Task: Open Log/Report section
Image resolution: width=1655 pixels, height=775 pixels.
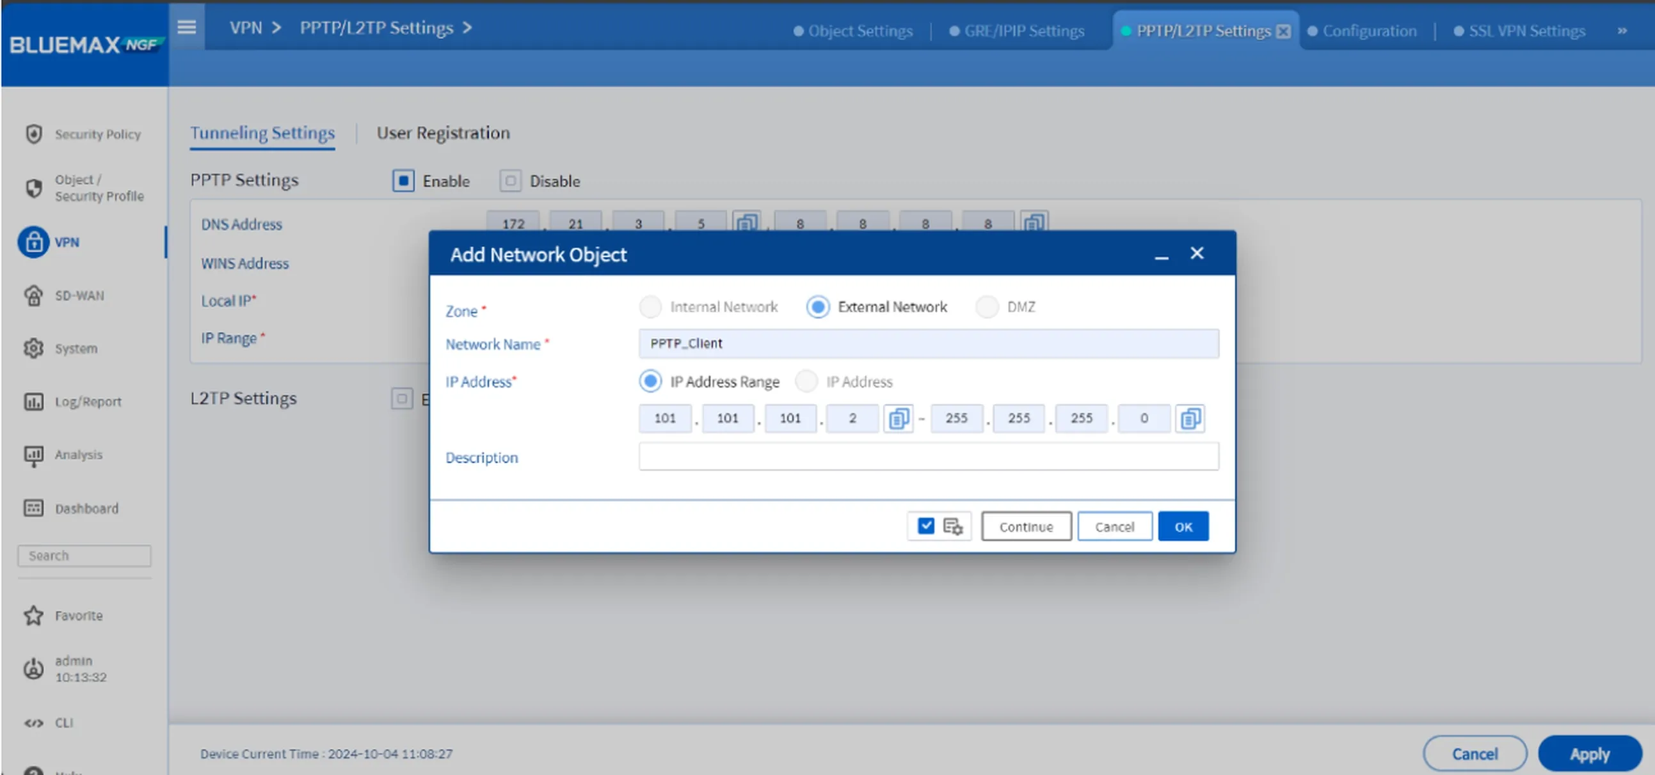Action: (72, 402)
